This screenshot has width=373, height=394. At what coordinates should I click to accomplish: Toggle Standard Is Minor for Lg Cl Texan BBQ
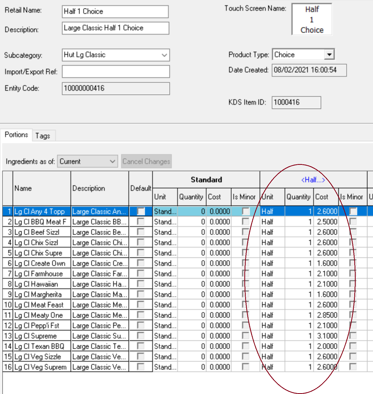[x=245, y=346]
